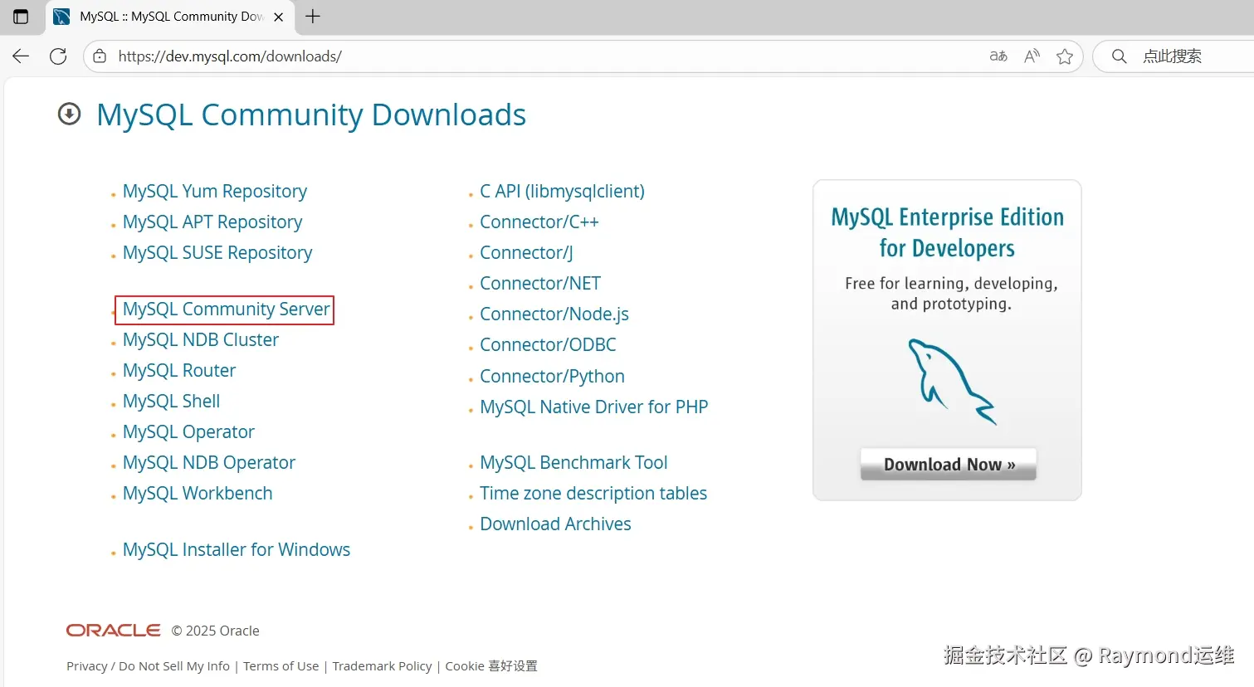The image size is (1254, 687).
Task: Open MySQL SUSE Repository link
Action: pos(217,252)
